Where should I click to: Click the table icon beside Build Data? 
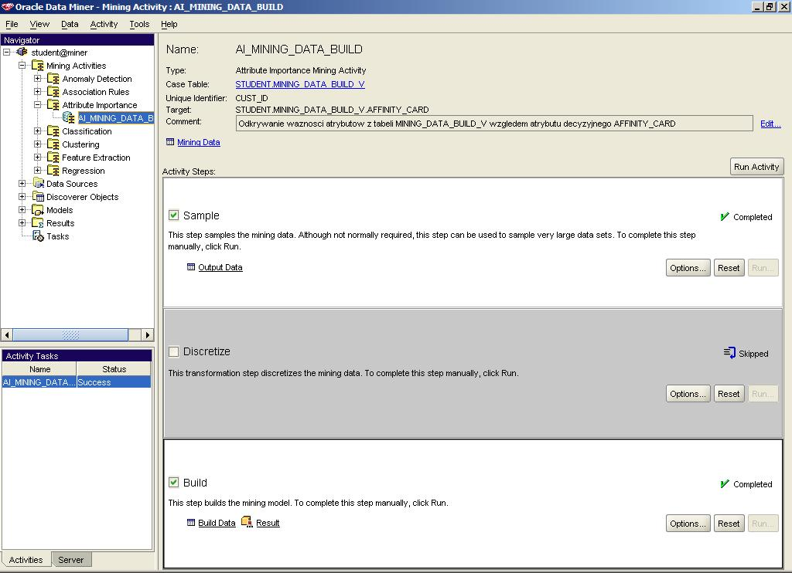click(x=191, y=523)
